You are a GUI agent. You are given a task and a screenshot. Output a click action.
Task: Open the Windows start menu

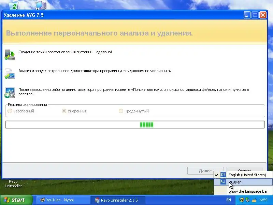16,200
